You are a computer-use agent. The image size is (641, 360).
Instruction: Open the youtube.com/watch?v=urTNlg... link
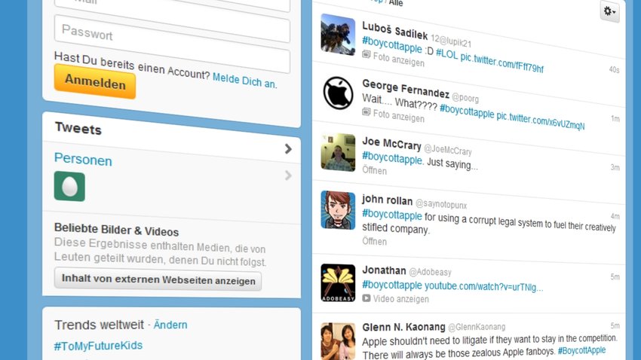(x=483, y=286)
